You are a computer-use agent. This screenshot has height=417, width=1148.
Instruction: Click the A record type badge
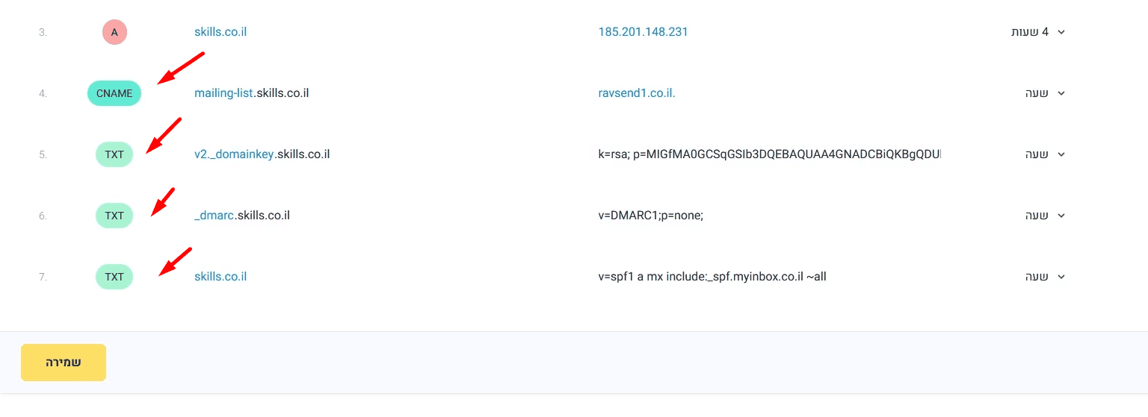(x=114, y=32)
